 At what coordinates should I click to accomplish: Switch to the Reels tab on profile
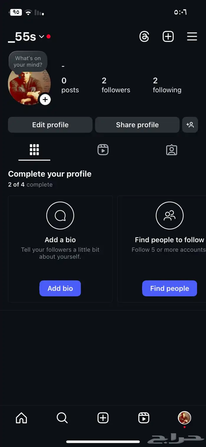click(x=103, y=150)
